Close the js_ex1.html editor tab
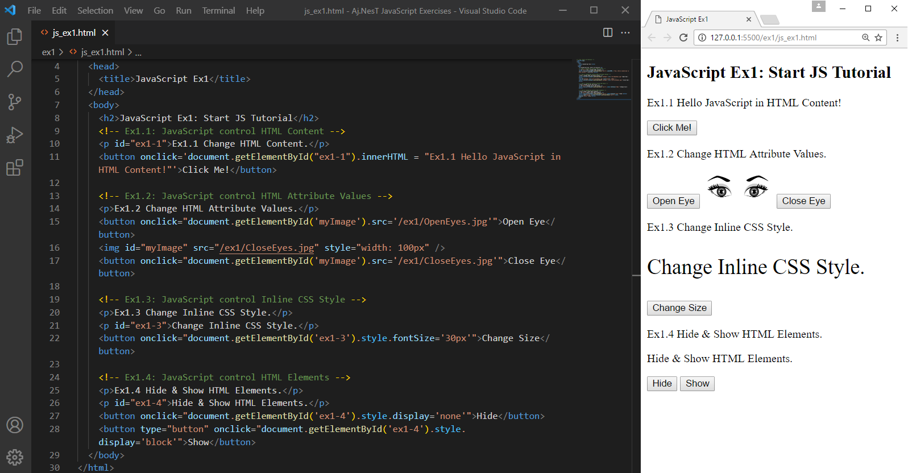This screenshot has width=908, height=473. click(x=105, y=33)
